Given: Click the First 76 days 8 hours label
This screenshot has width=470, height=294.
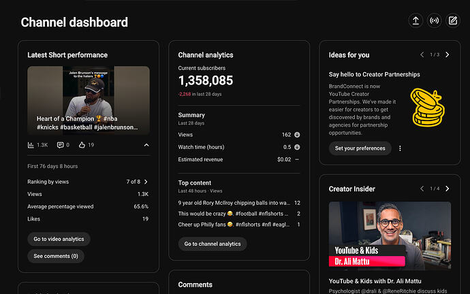Looking at the screenshot, I should (x=52, y=166).
